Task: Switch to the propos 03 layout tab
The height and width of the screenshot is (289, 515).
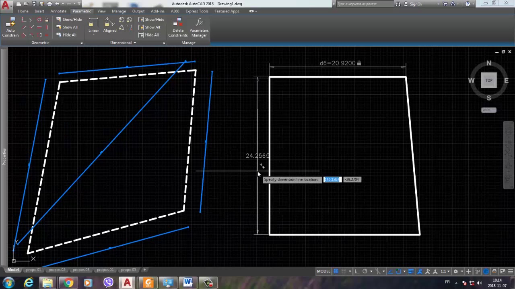Action: point(81,270)
